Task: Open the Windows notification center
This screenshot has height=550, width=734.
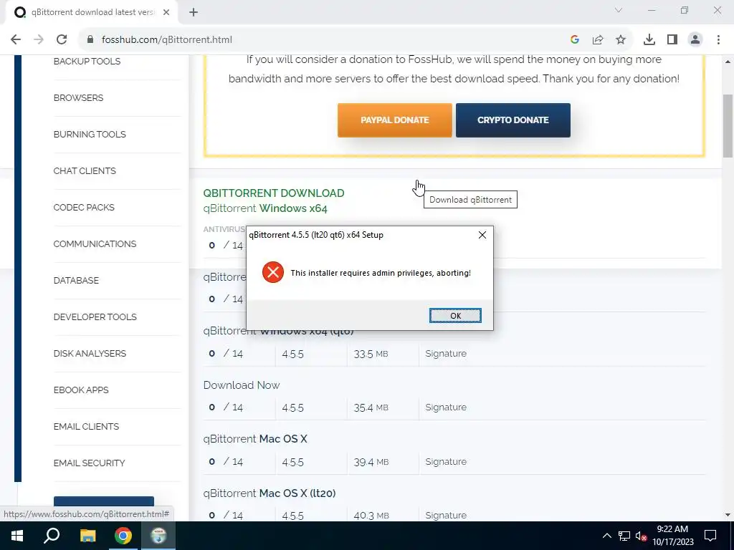Action: pos(710,536)
